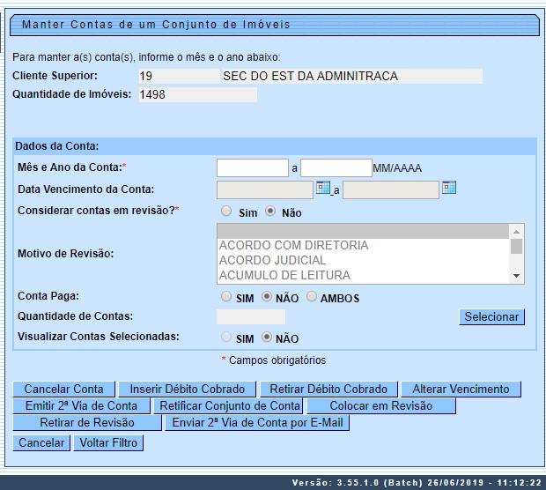The image size is (546, 490).
Task: Choose ACUMULO DE LEITURA option
Action: [x=284, y=275]
